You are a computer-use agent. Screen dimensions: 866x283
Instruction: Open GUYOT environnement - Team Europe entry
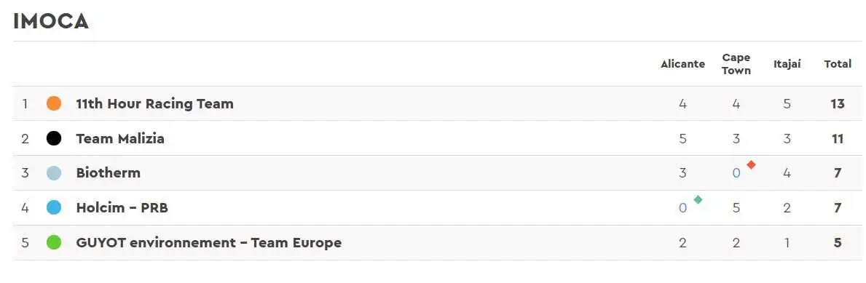(209, 242)
